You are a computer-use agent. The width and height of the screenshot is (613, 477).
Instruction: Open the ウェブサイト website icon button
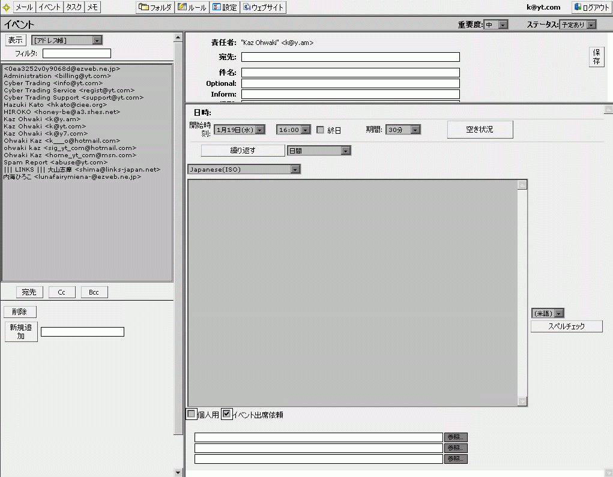[263, 8]
